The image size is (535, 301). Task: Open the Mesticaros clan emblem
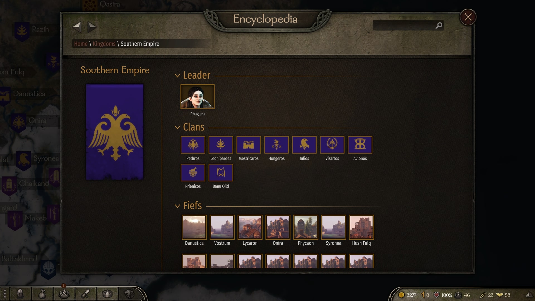click(249, 145)
